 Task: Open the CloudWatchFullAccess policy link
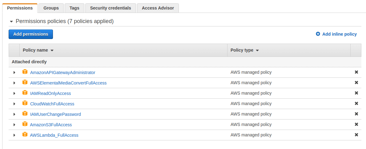point(52,104)
